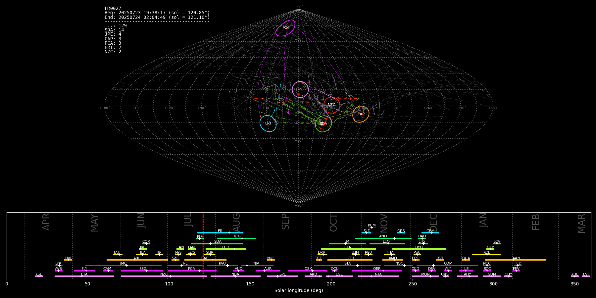This screenshot has width=596, height=298.
Task: Click the XHE label in timeline
Action: coord(574,274)
